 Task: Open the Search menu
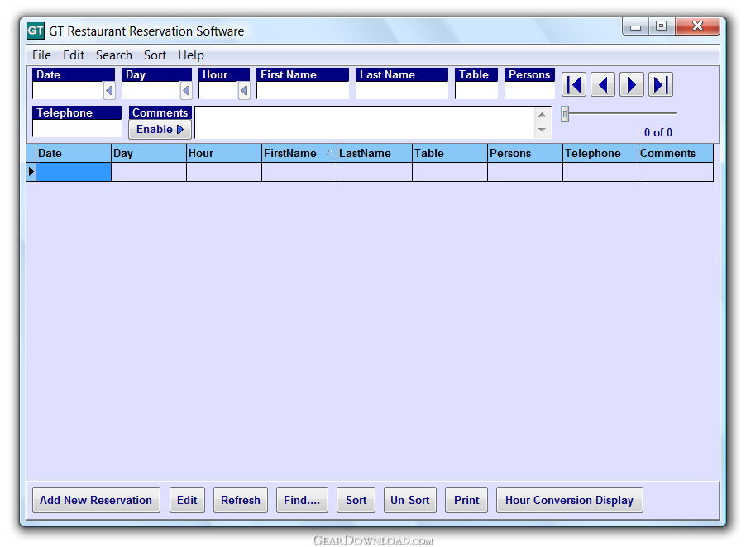pos(114,55)
